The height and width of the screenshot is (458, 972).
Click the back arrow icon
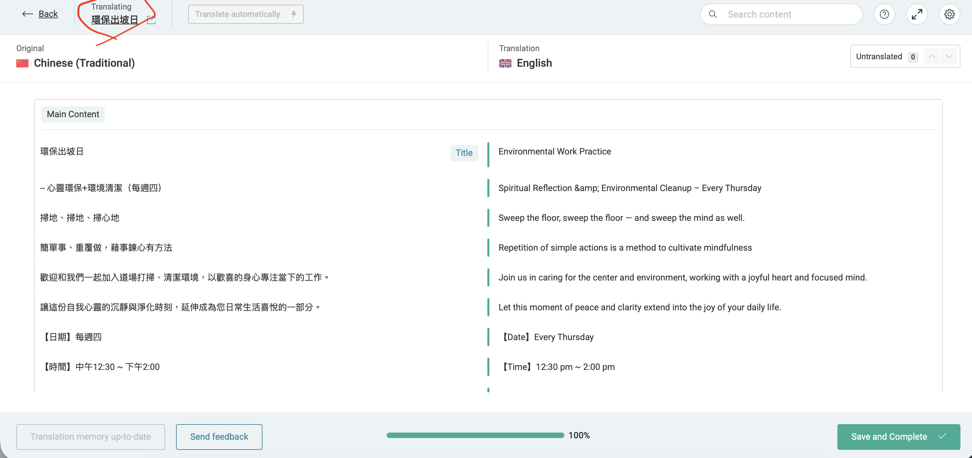(x=27, y=14)
